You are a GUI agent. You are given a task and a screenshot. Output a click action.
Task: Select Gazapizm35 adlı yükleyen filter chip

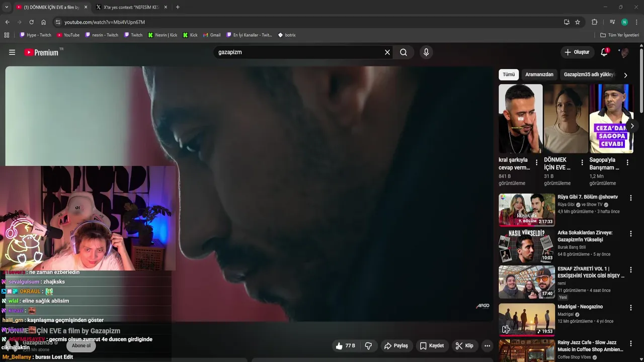589,74
